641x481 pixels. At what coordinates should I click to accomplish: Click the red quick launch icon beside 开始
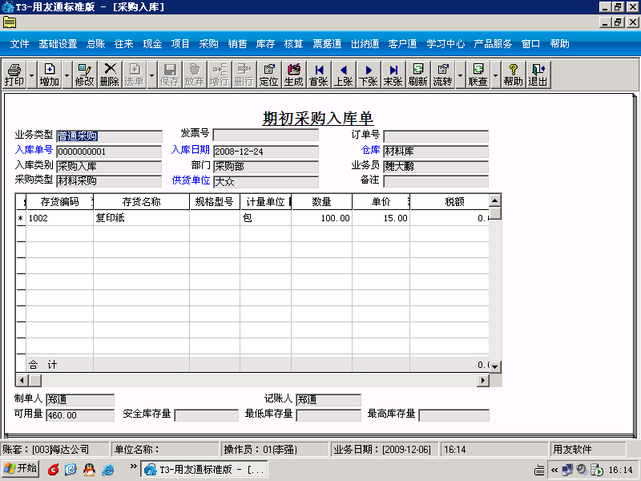coord(53,470)
